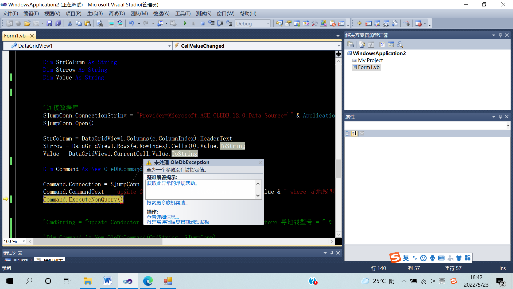Toggle auto-hide pin on Properties panel
The height and width of the screenshot is (289, 513).
pyautogui.click(x=500, y=117)
